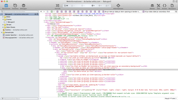Click the document icon in breadcrumb bar
The width and height of the screenshot is (178, 100).
pyautogui.click(x=48, y=12)
